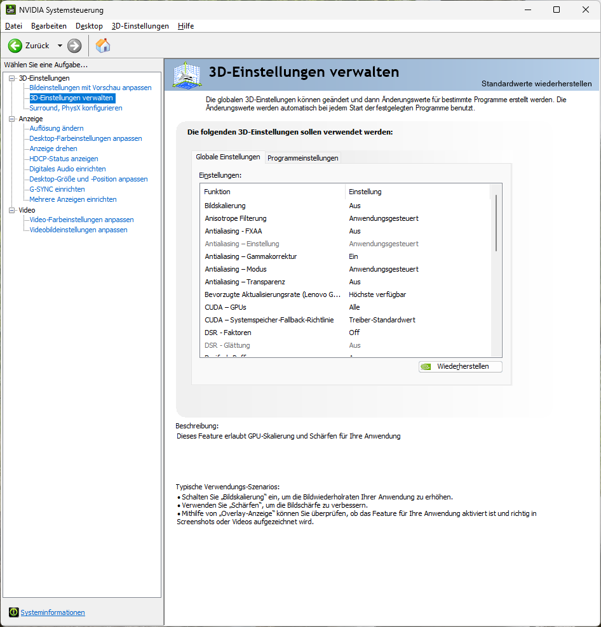The image size is (601, 627).
Task: Click the grey forward arrow icon
Action: [x=74, y=46]
